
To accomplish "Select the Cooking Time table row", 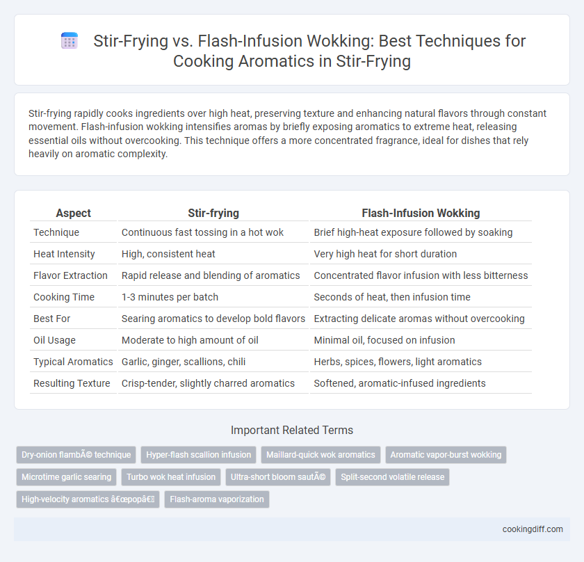I will pyautogui.click(x=281, y=297).
